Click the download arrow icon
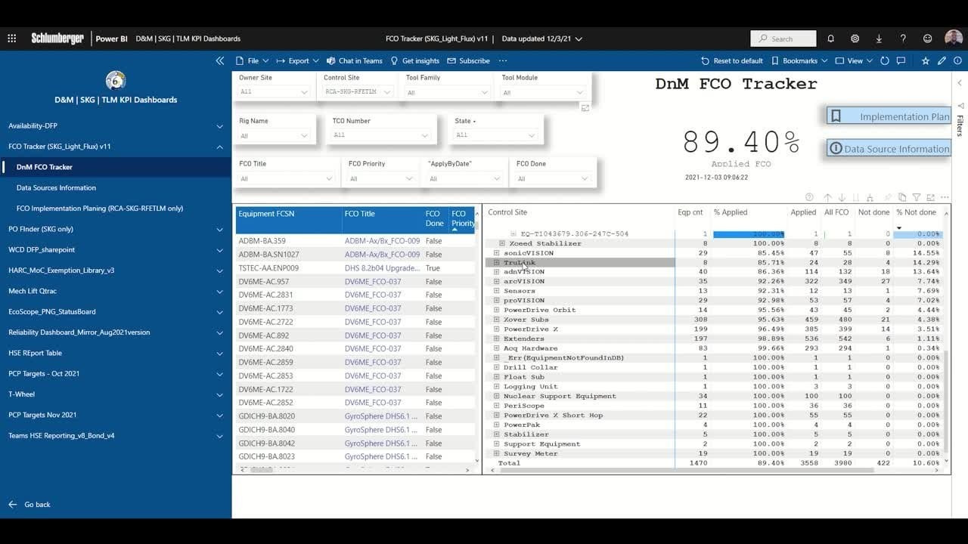 (879, 39)
